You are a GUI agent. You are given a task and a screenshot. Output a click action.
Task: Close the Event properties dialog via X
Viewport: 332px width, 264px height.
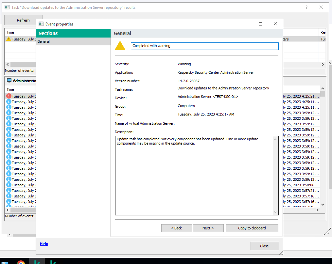(275, 24)
